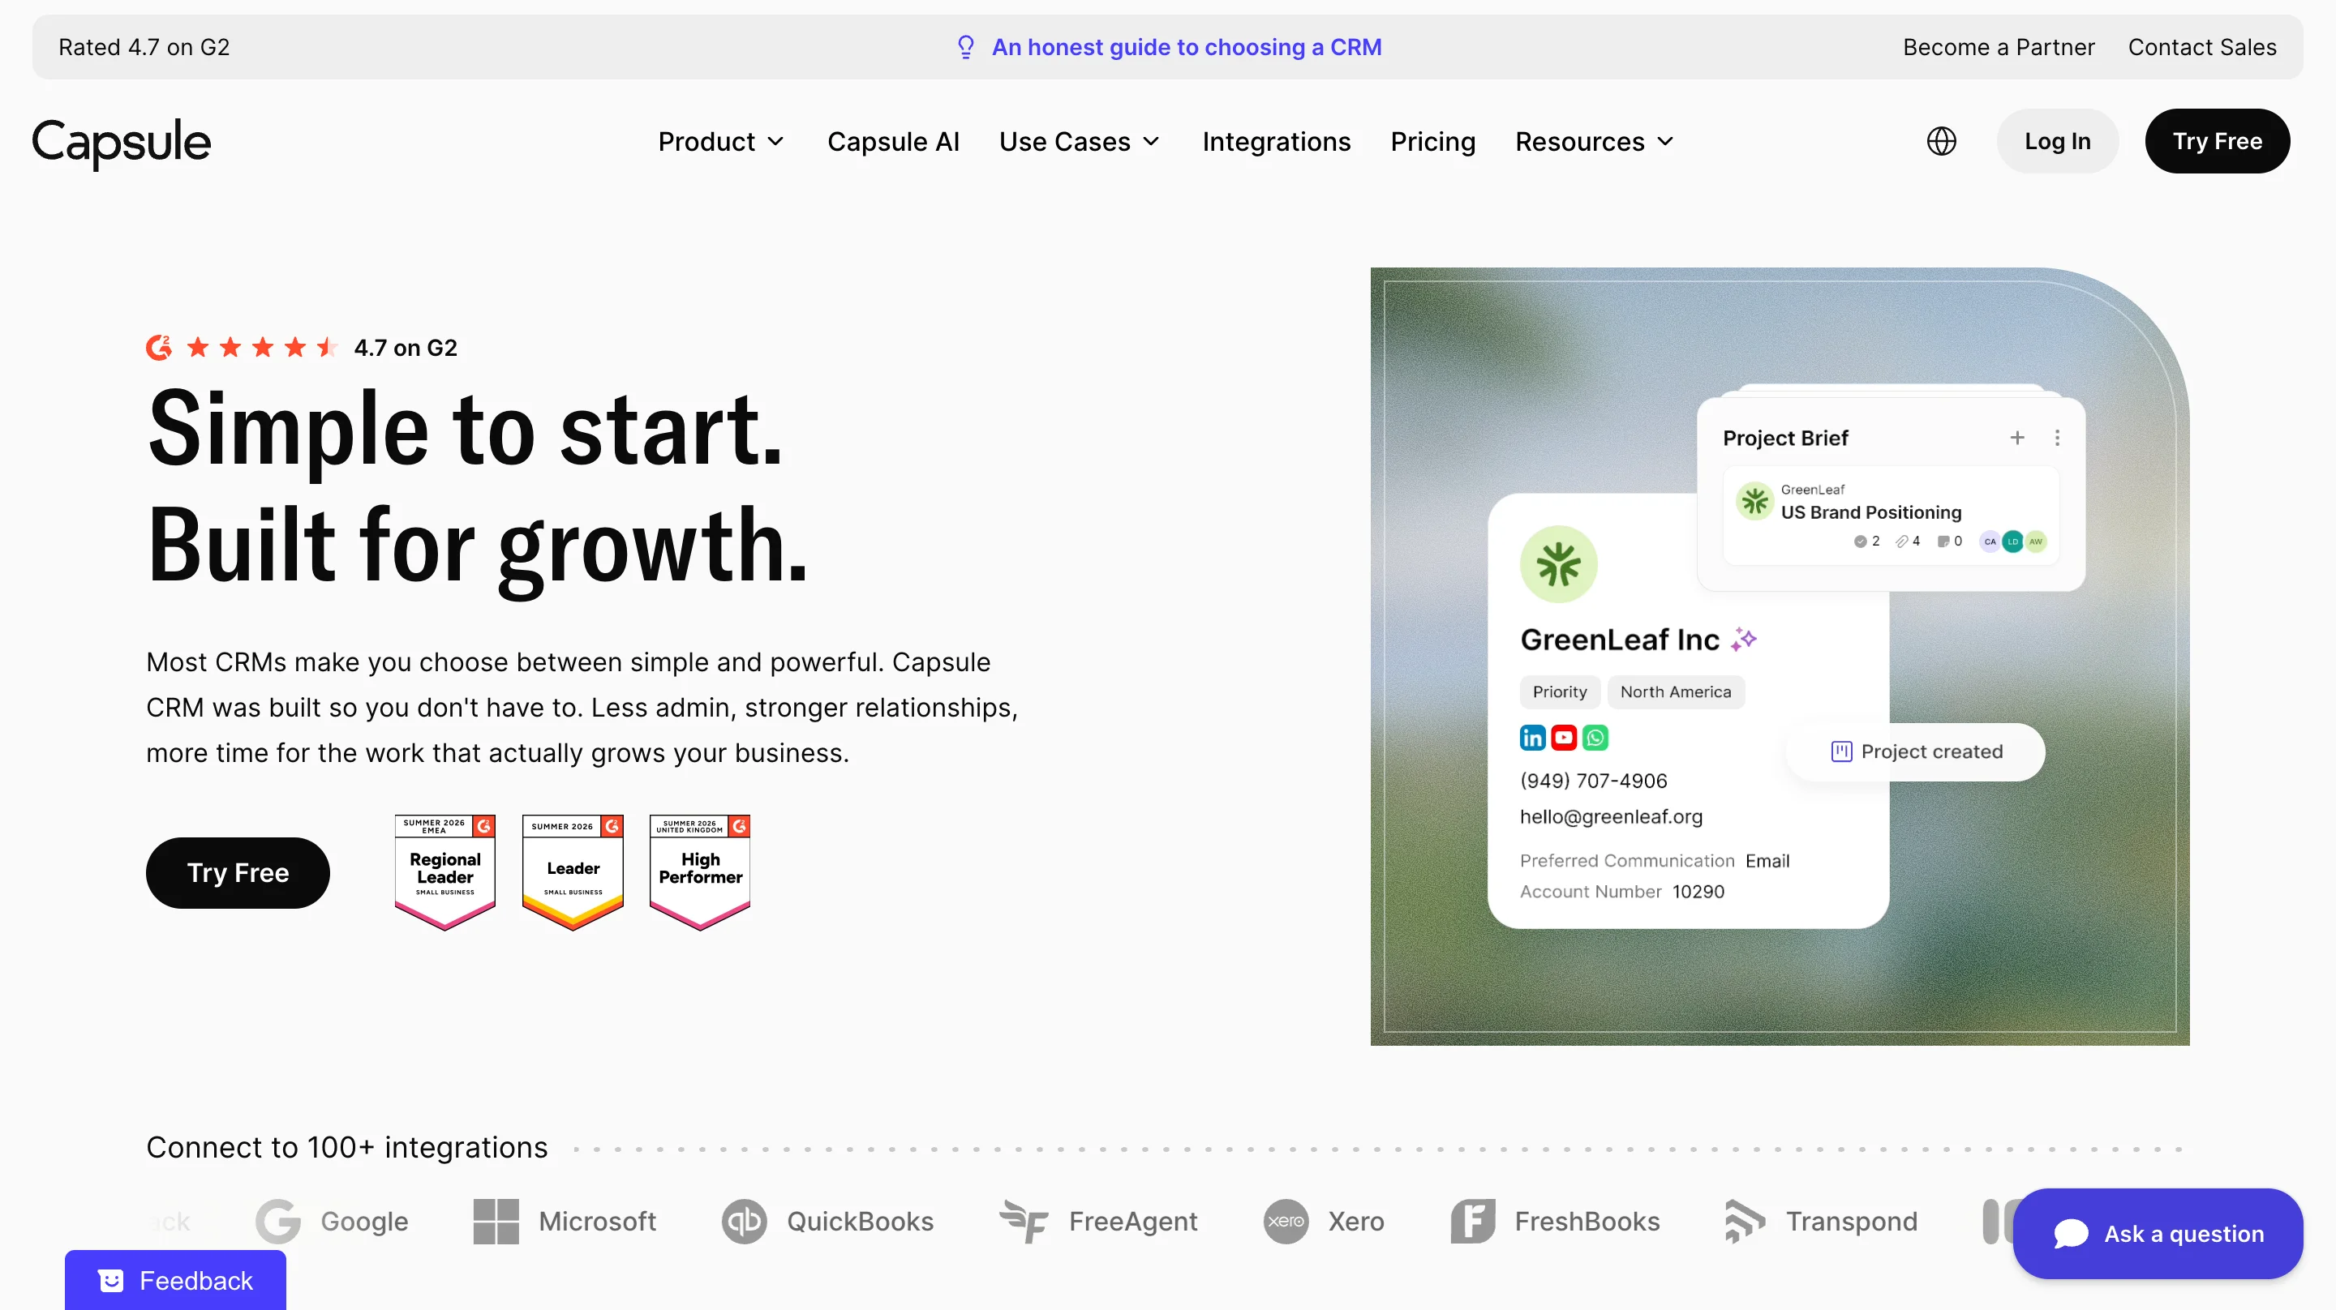Click the Microsoft integration logo
The width and height of the screenshot is (2336, 1310).
(565, 1221)
